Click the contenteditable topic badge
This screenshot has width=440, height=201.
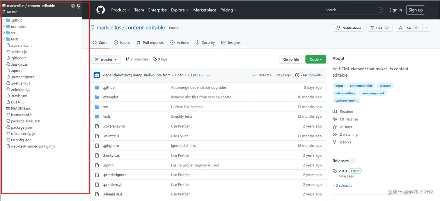pyautogui.click(x=361, y=85)
